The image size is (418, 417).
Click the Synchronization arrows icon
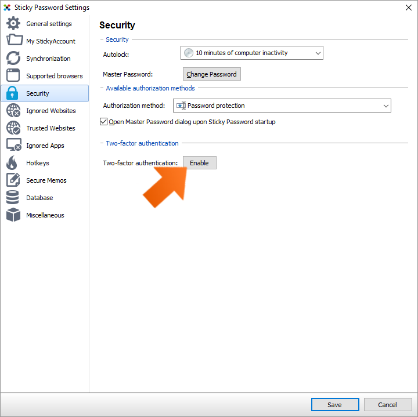[13, 58]
